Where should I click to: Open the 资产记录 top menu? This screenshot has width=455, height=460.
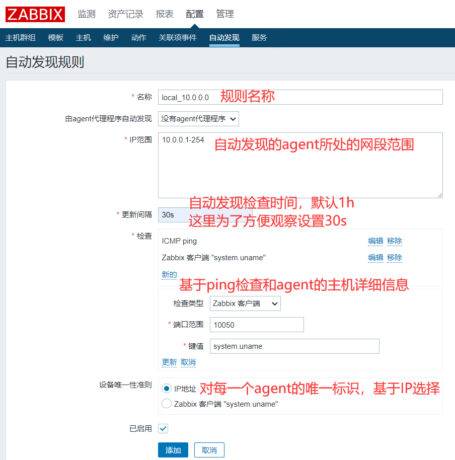tap(125, 14)
